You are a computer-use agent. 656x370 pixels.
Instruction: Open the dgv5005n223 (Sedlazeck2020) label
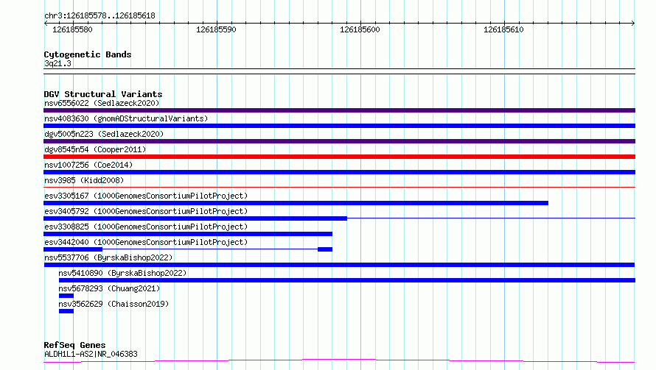pos(104,134)
